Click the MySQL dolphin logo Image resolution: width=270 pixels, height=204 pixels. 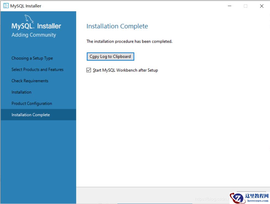point(29,19)
